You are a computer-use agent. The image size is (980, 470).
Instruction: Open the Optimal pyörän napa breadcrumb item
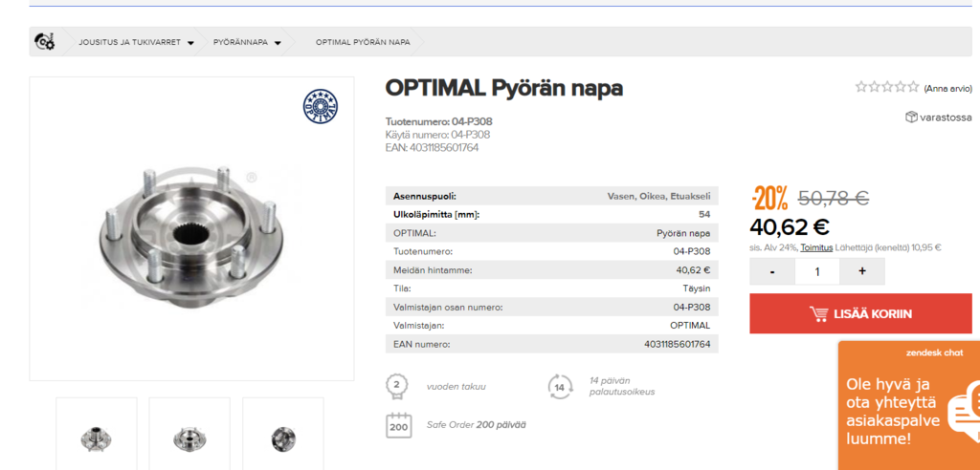tap(363, 43)
